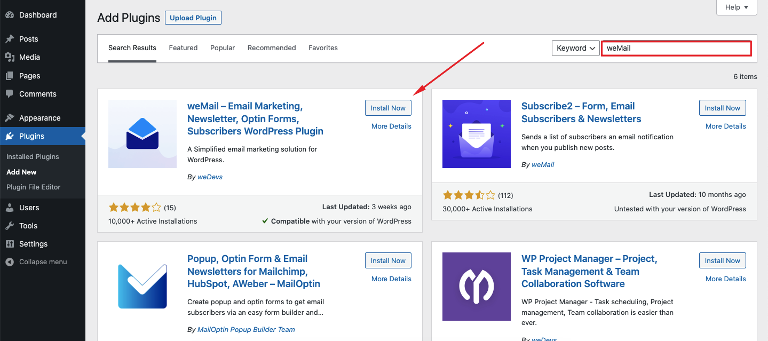The width and height of the screenshot is (768, 341).
Task: Select the Recommended tab
Action: [x=271, y=47]
